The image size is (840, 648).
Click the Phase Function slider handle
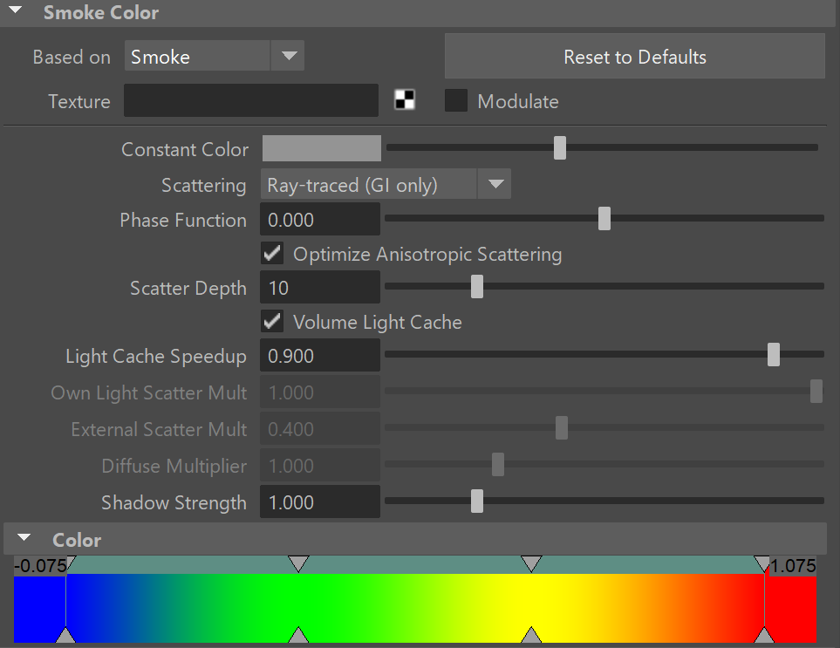click(x=604, y=219)
